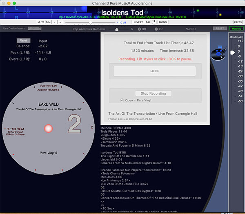The height and width of the screenshot is (214, 245).
Task: Click track 'Mélodie D'Orfée 4:00'
Action: (x=116, y=128)
